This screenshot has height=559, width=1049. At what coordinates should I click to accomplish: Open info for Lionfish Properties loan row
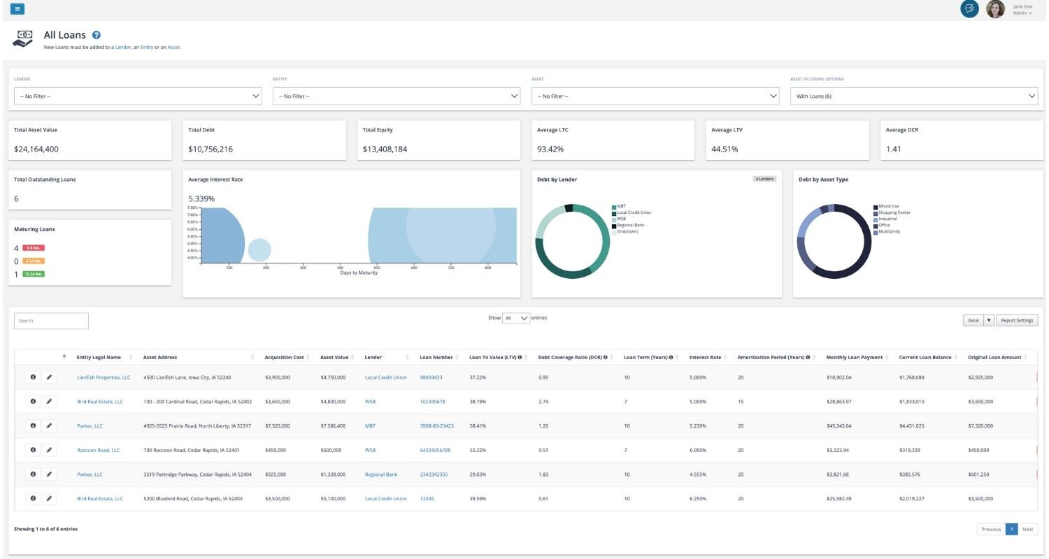[x=32, y=377]
